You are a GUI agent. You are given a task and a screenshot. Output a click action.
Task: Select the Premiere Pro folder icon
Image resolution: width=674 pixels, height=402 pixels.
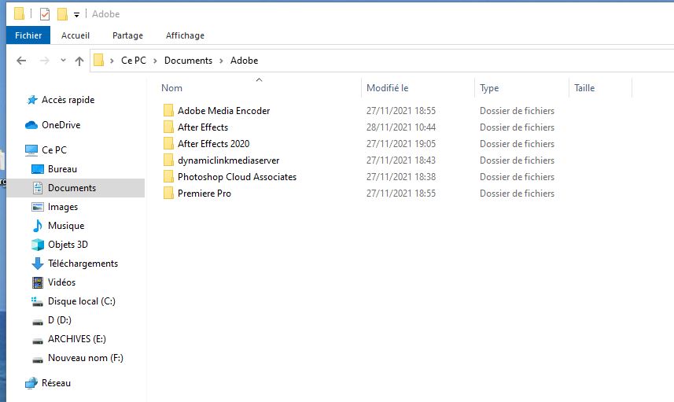click(x=168, y=194)
